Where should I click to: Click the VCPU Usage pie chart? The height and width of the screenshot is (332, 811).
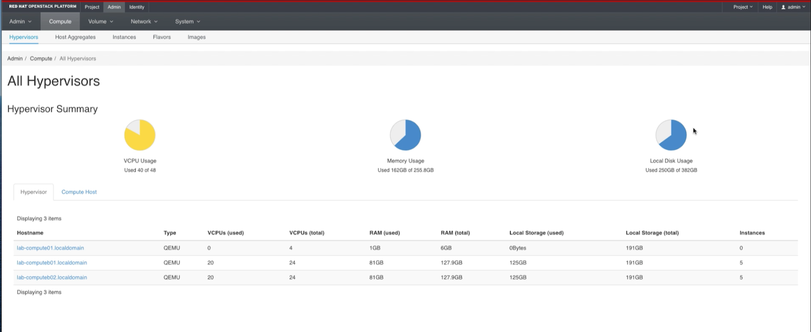pyautogui.click(x=140, y=135)
